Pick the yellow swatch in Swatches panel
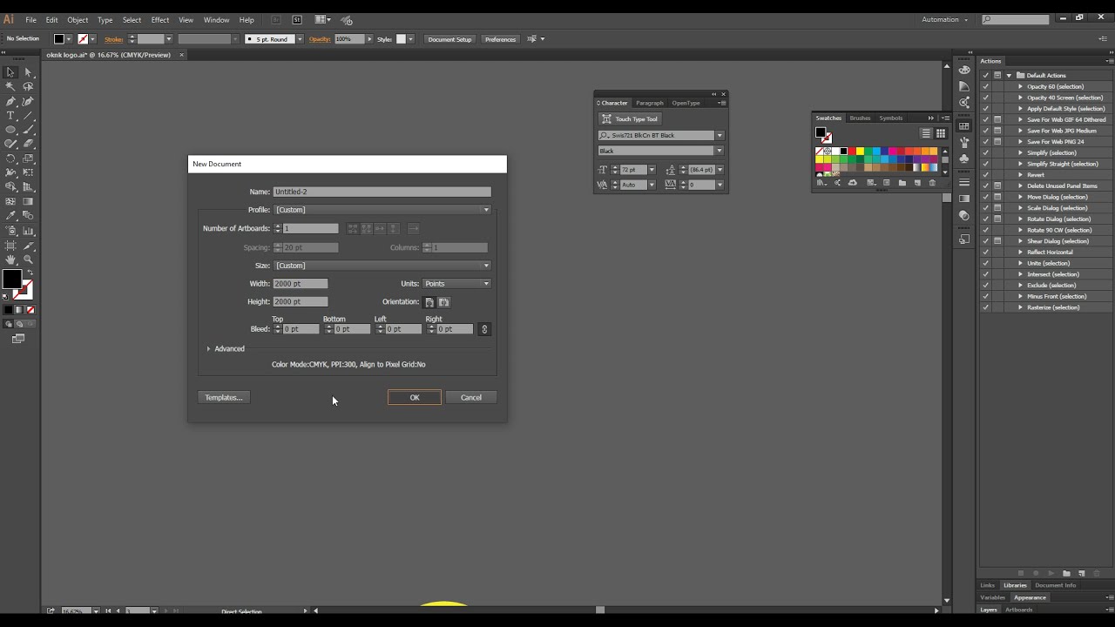This screenshot has height=627, width=1115. tap(860, 152)
